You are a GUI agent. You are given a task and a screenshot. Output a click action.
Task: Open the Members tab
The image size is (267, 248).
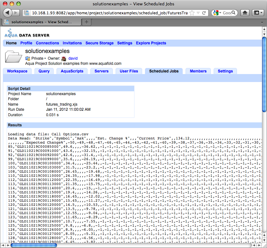(x=198, y=71)
